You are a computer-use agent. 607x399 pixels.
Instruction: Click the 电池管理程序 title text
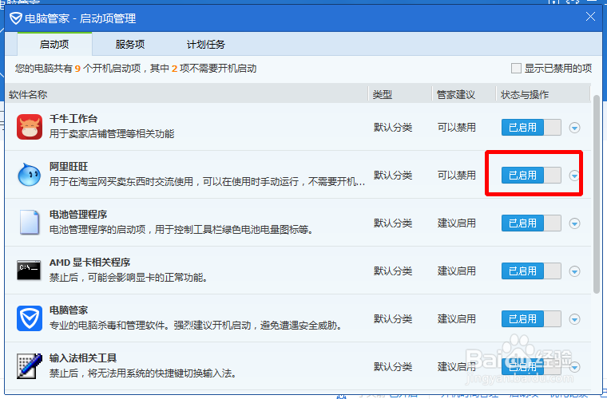pos(78,214)
